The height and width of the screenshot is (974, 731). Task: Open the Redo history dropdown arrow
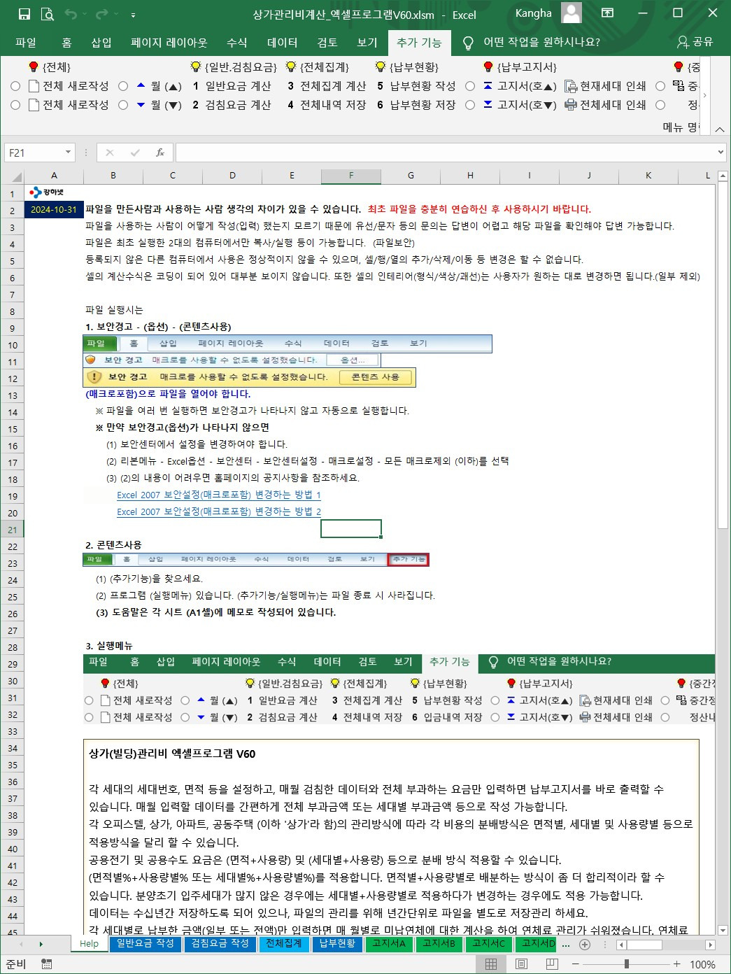(115, 14)
